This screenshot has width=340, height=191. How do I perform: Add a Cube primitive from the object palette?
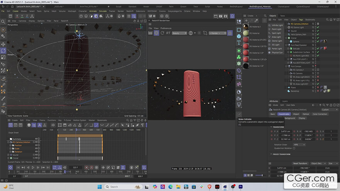(x=239, y=36)
